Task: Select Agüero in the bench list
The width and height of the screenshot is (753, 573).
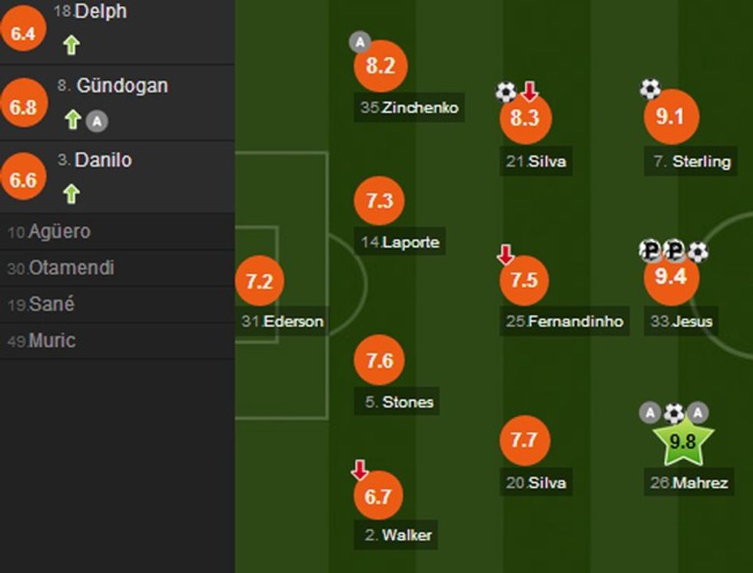Action: 50,231
